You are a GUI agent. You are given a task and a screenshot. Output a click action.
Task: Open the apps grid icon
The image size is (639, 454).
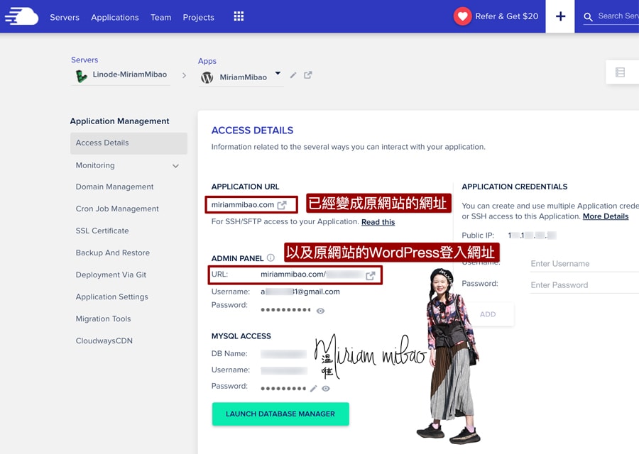pos(239,16)
